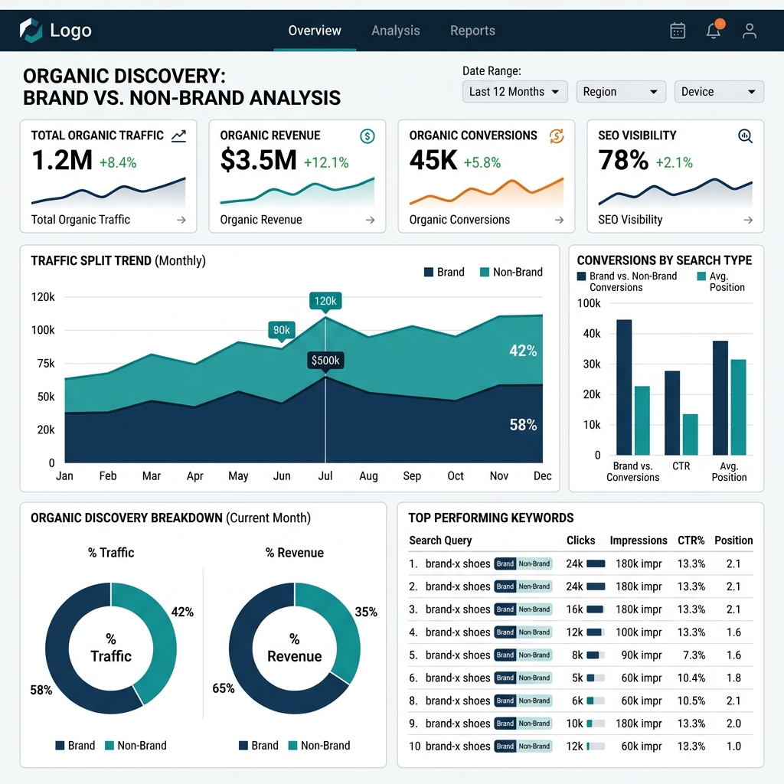Click position 1.0 in row 10
The image size is (784, 784).
[x=733, y=746]
